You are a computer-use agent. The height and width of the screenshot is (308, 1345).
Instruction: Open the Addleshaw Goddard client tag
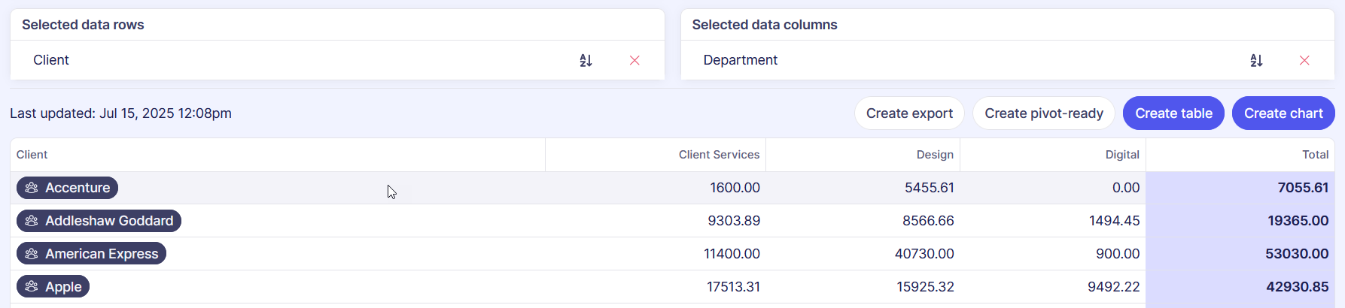[x=99, y=221]
